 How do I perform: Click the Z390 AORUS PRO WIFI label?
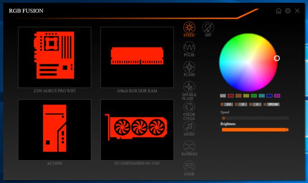click(54, 91)
